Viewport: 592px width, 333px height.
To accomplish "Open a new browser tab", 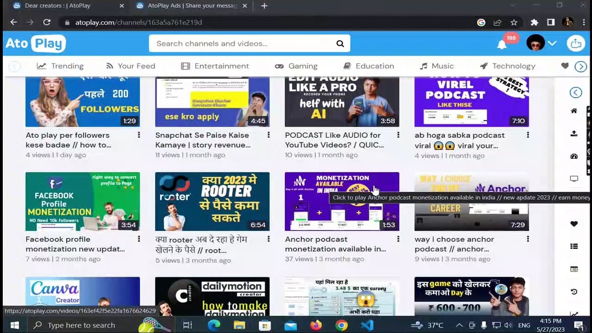I will (264, 6).
